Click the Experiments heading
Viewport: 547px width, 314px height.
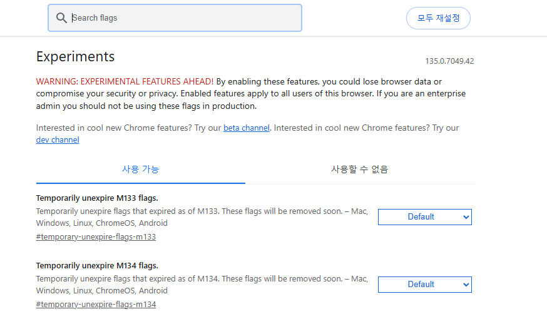tap(75, 56)
